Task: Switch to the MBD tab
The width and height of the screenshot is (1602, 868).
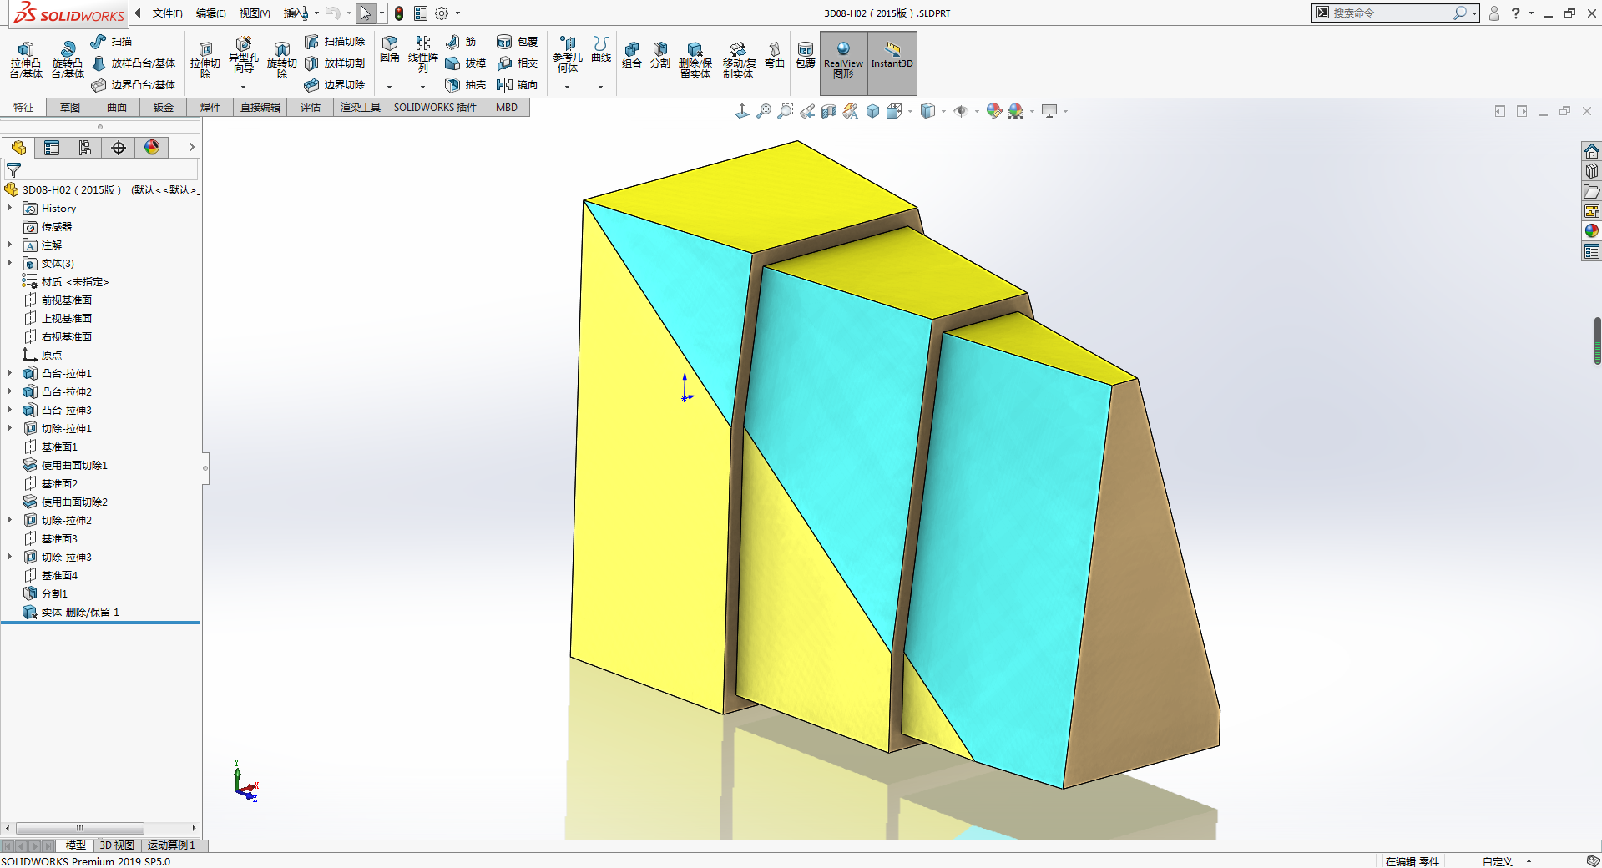Action: point(507,108)
